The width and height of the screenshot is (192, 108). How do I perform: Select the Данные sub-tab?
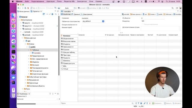pyautogui.click(x=76, y=14)
